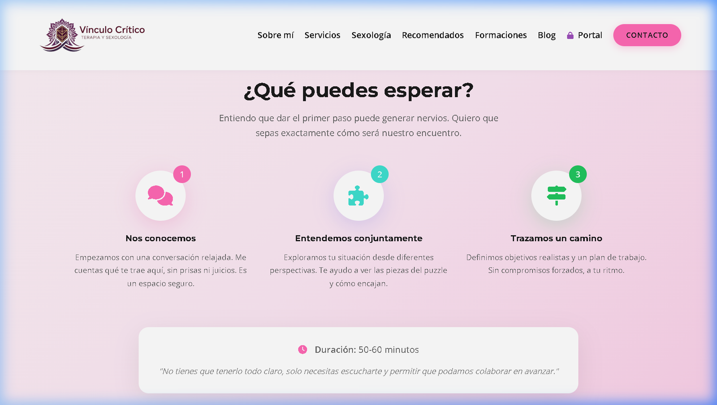Navigate to Formaciones
717x405 pixels.
click(501, 35)
